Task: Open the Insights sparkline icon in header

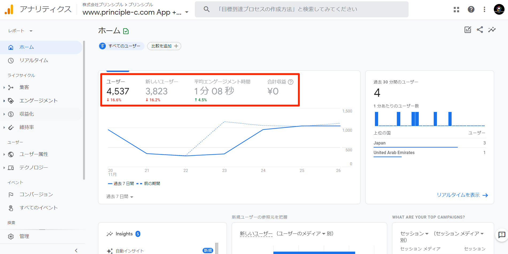Action: coord(492,30)
